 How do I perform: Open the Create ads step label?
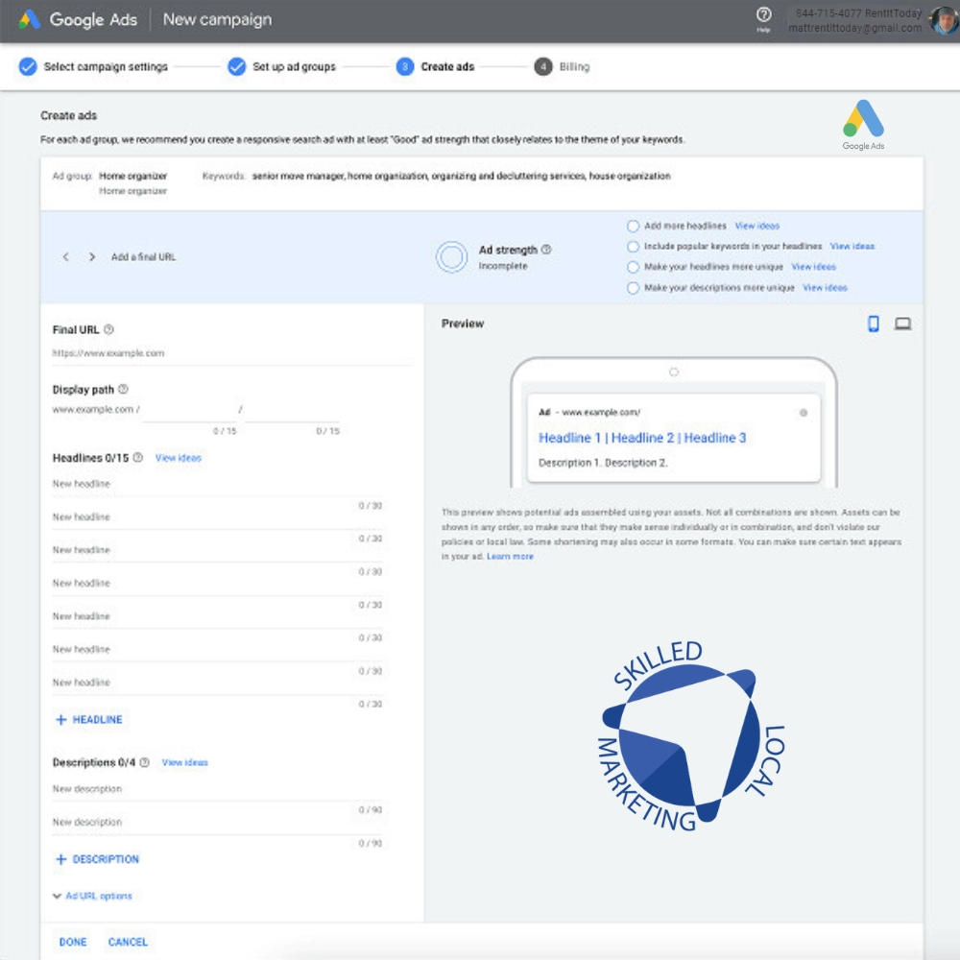coord(447,67)
